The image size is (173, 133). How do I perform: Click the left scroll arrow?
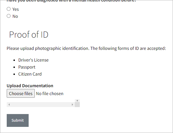9,104
